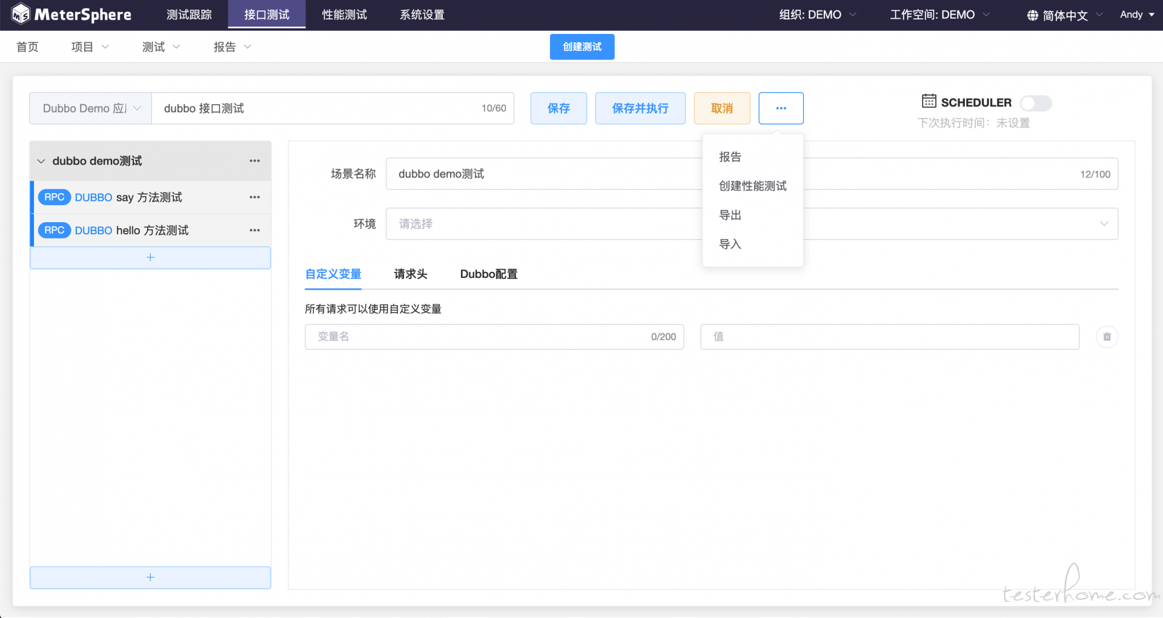Open the 环境 environment select dropdown
The width and height of the screenshot is (1163, 618).
point(752,224)
